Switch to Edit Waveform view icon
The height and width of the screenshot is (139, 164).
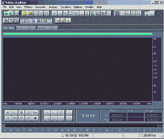click(x=6, y=13)
